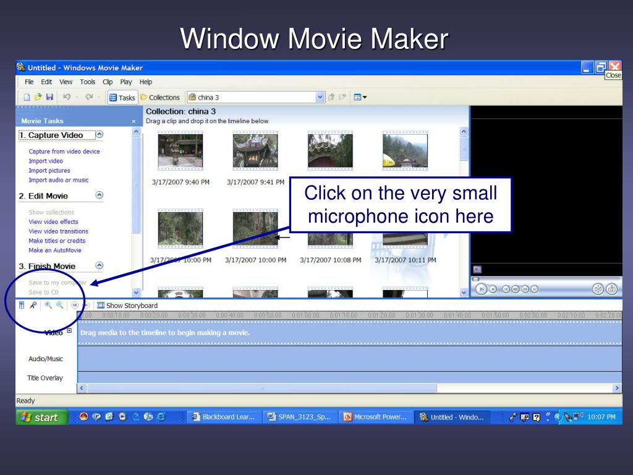Image resolution: width=633 pixels, height=475 pixels.
Task: Switch to Microsoft Power... taskbar item
Action: 376,417
